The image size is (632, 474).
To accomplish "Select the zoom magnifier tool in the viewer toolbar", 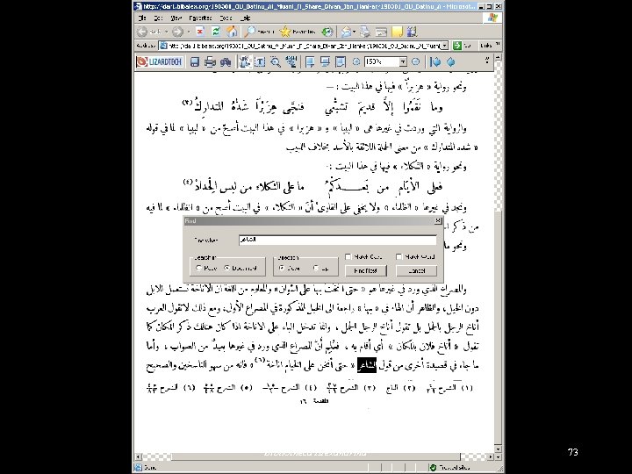I will 276,61.
